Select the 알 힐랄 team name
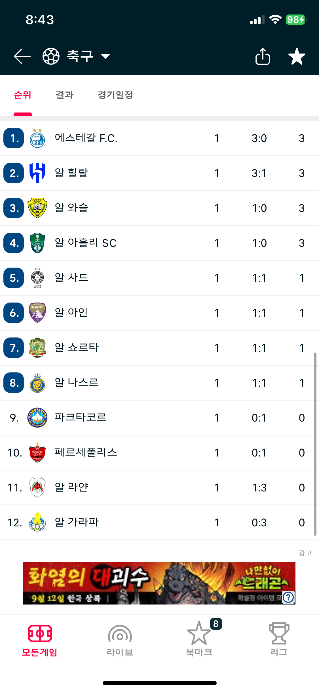This screenshot has height=692, width=319. 71,173
